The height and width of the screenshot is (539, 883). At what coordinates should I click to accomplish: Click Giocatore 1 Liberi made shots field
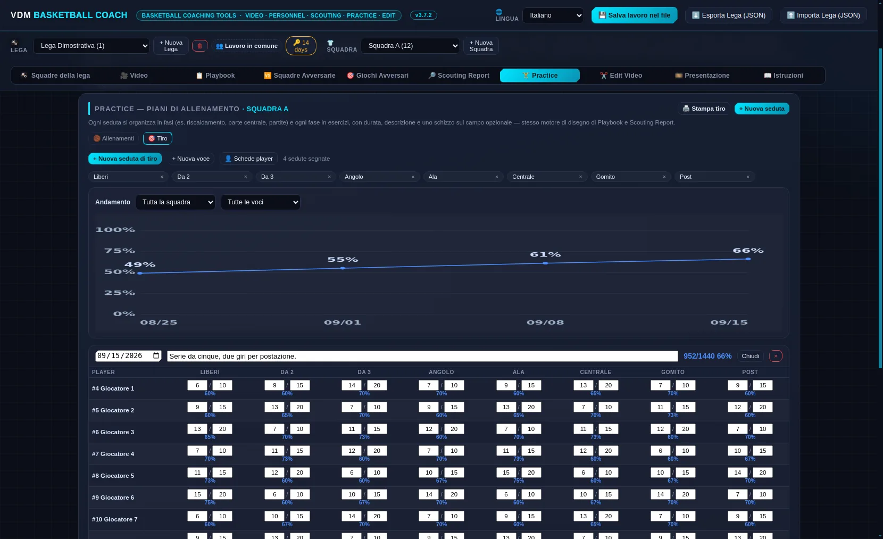[197, 385]
